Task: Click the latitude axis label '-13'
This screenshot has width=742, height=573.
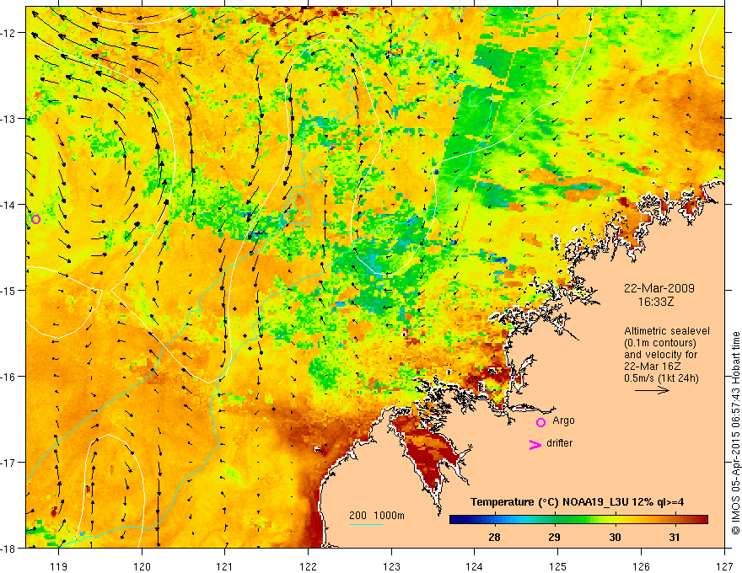Action: pyautogui.click(x=9, y=119)
